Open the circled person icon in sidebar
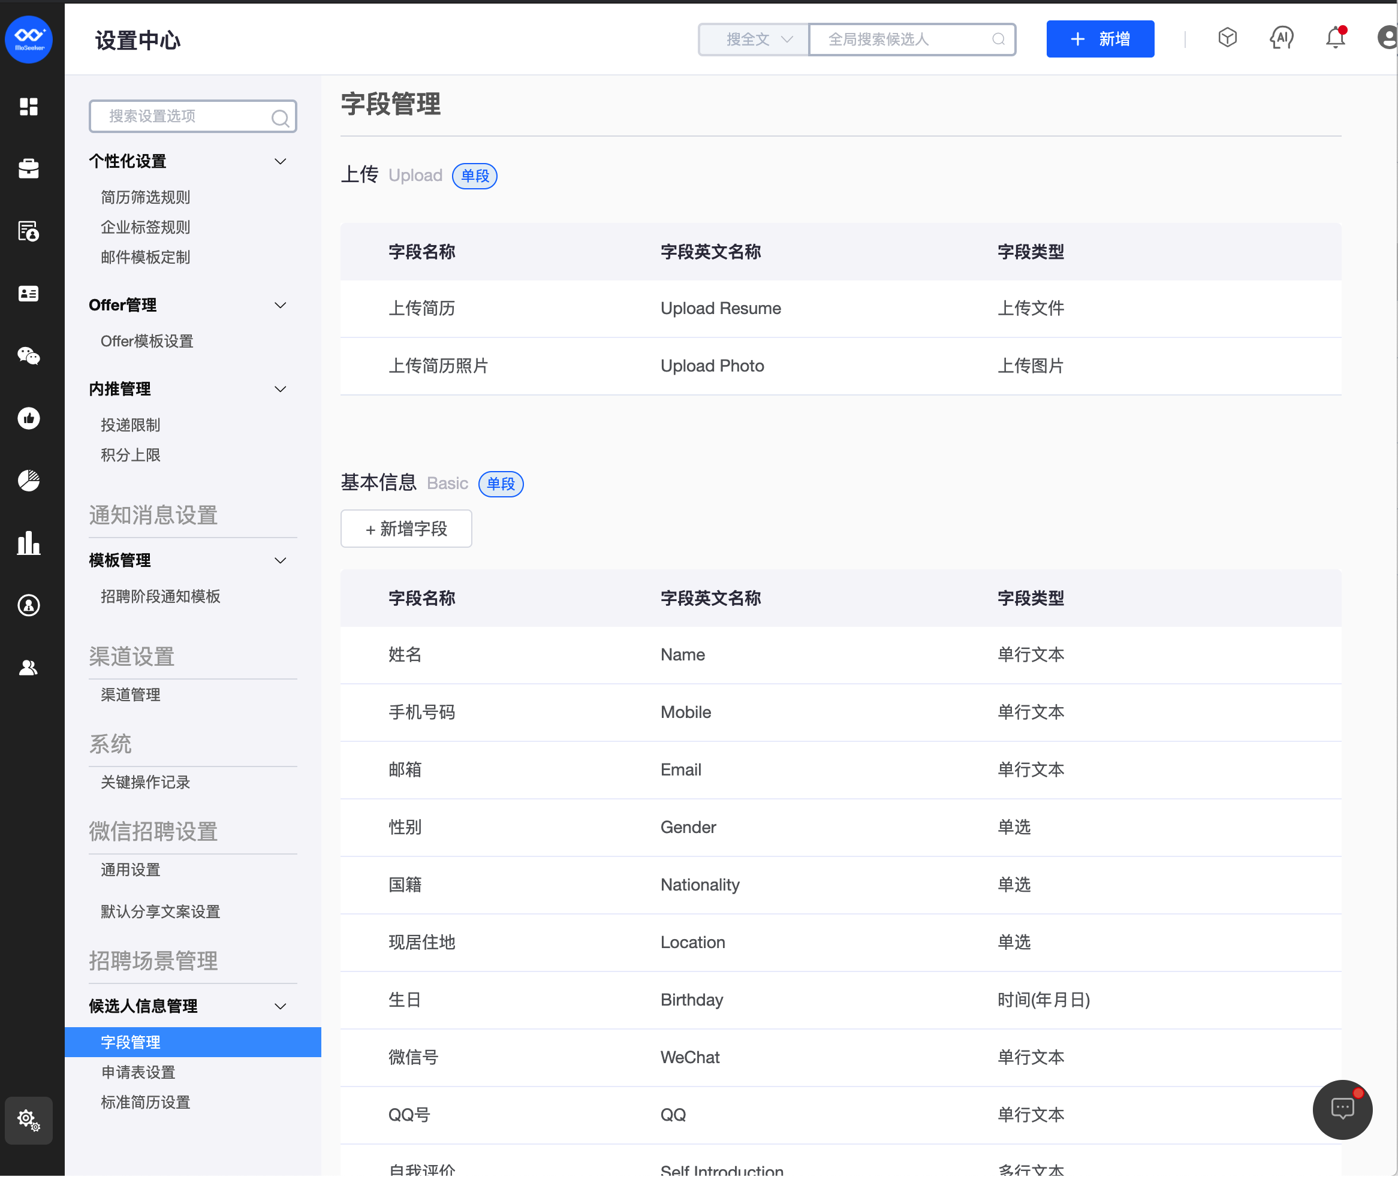Screen dimensions: 1398x1177 click(29, 605)
